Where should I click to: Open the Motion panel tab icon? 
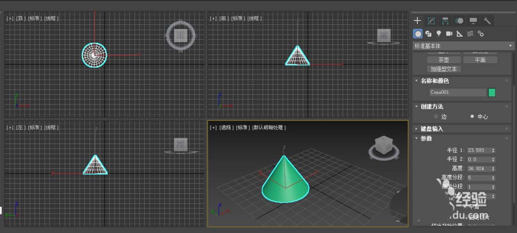coord(459,21)
